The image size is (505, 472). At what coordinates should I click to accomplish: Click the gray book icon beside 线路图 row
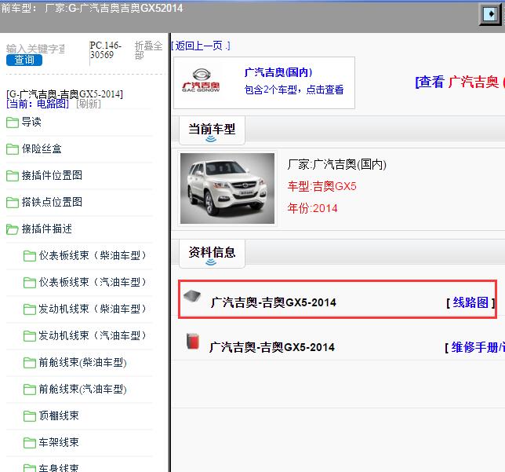click(x=192, y=296)
